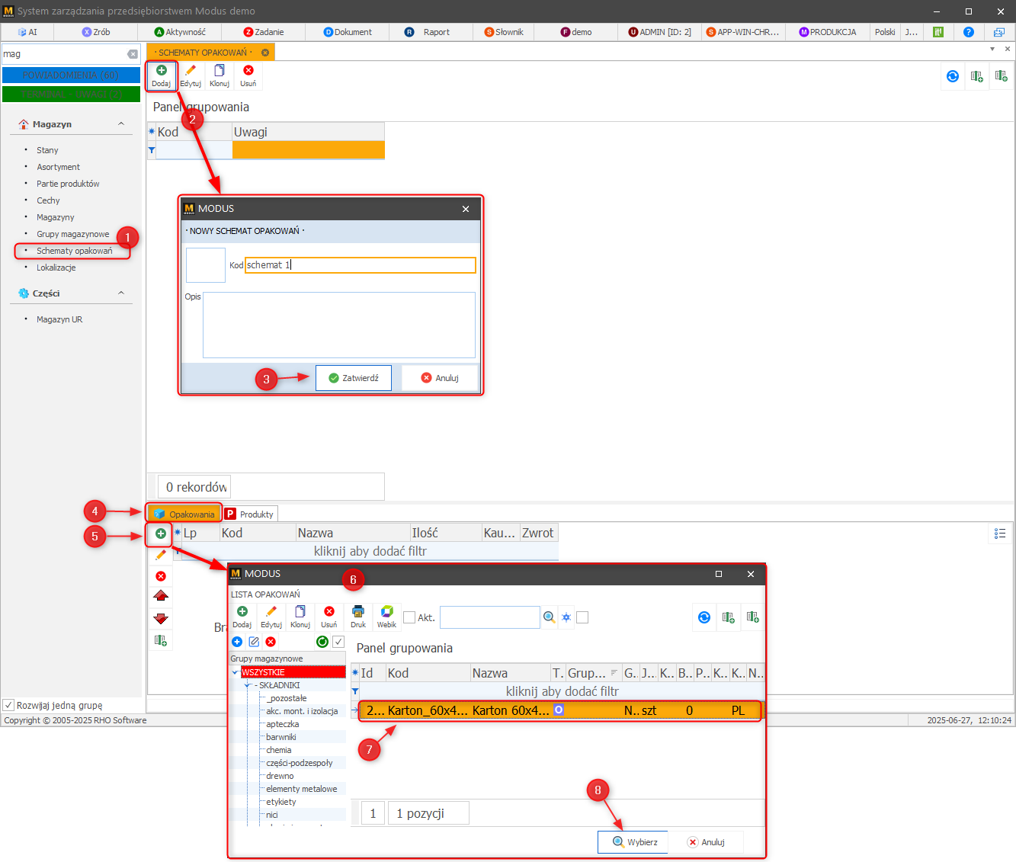This screenshot has width=1016, height=862.
Task: Open the blue help question mark icon
Action: [969, 32]
